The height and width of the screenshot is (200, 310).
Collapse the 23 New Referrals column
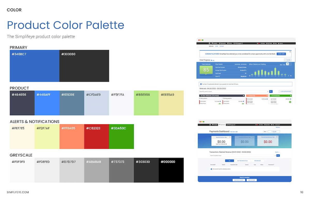[243, 95]
